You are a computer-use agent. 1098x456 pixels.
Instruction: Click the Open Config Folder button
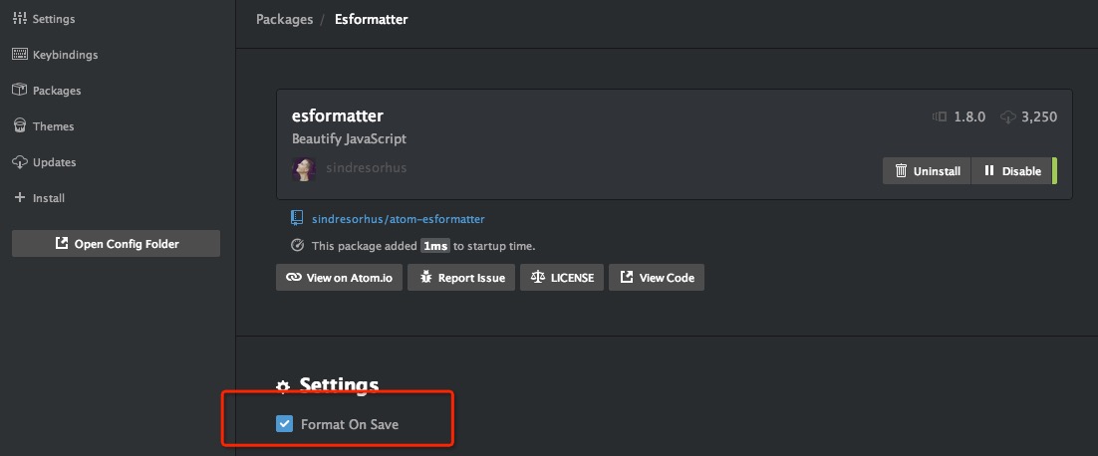[x=117, y=243]
